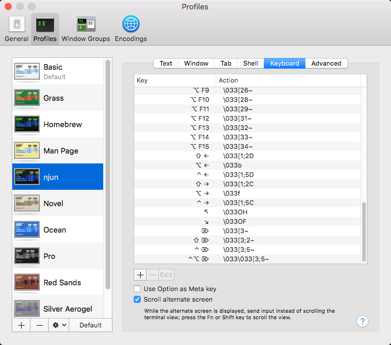391x345 pixels.
Task: Switch to the Advanced tab
Action: pos(326,63)
